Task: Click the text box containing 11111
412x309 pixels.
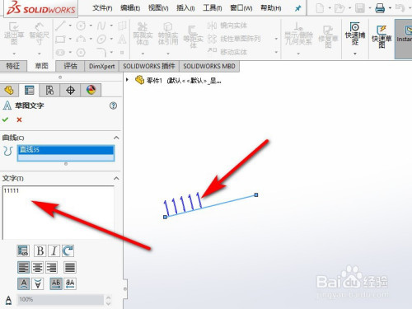Action: 59,213
